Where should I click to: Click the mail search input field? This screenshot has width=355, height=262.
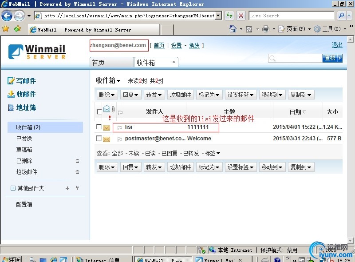point(295,58)
